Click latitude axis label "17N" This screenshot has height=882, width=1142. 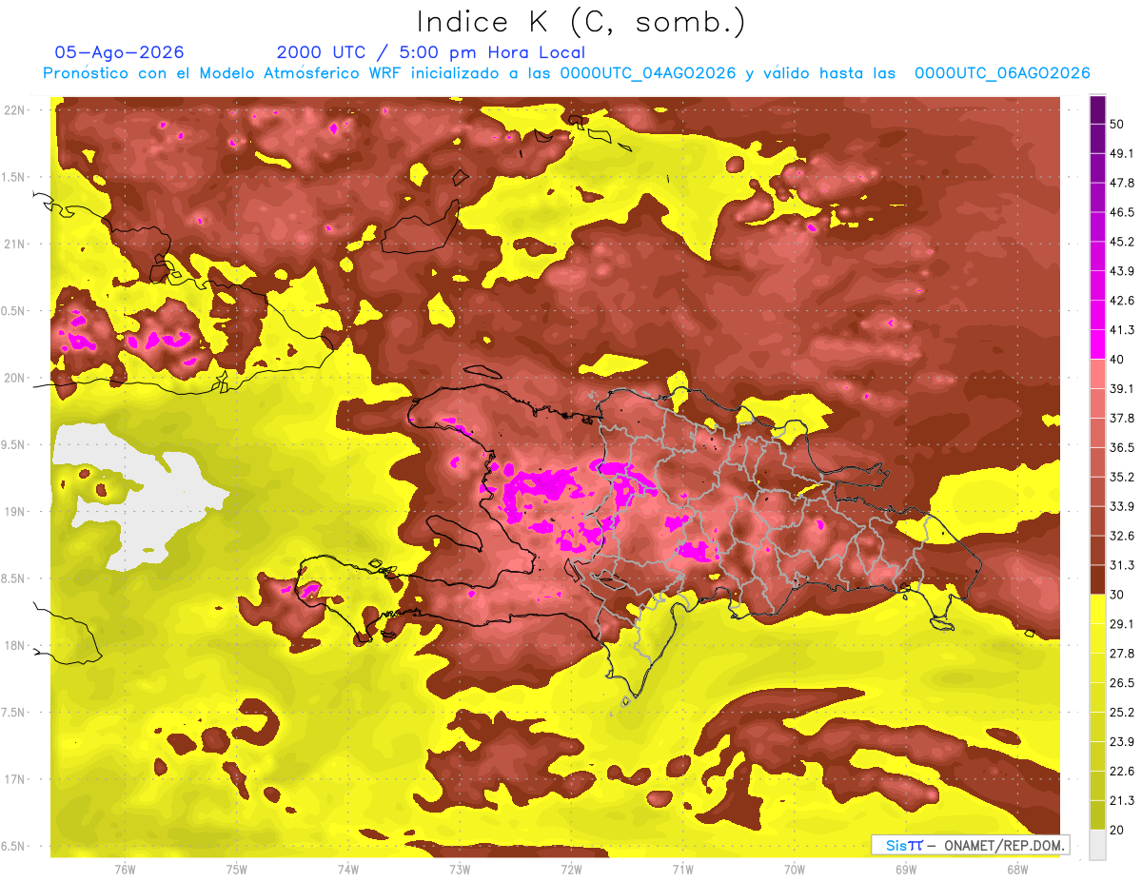[x=14, y=779]
